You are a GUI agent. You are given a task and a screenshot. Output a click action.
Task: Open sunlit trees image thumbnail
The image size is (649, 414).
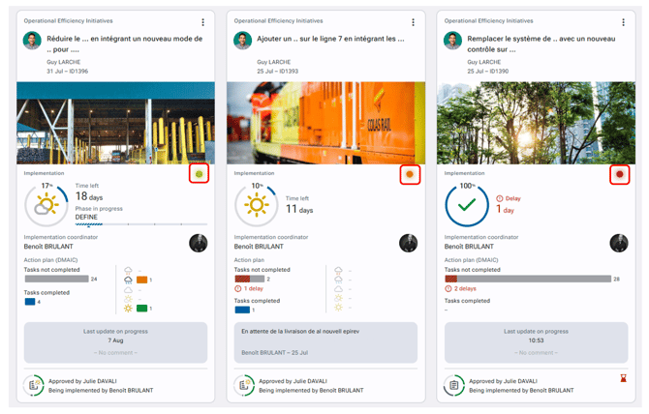coord(536,123)
